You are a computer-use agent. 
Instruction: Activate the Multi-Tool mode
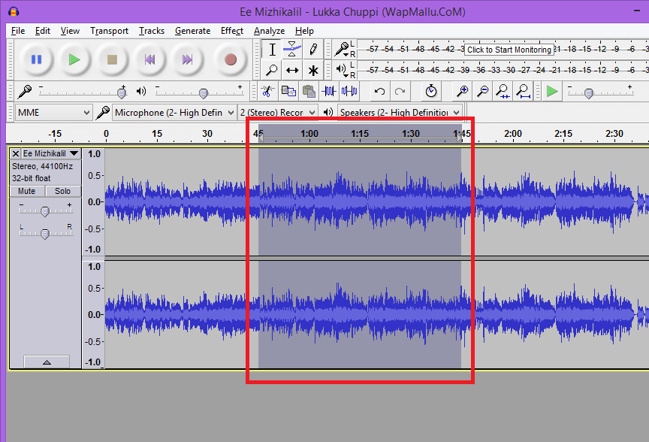[x=314, y=70]
